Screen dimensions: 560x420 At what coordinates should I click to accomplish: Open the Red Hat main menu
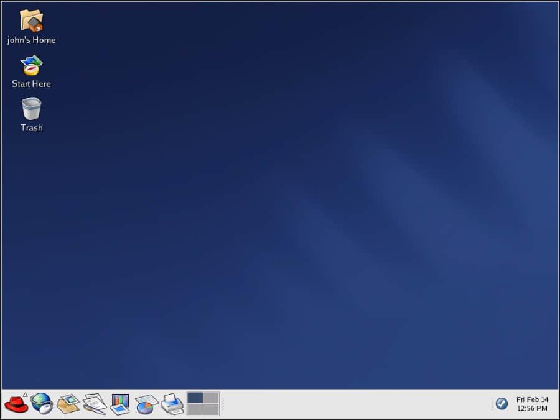click(x=16, y=404)
